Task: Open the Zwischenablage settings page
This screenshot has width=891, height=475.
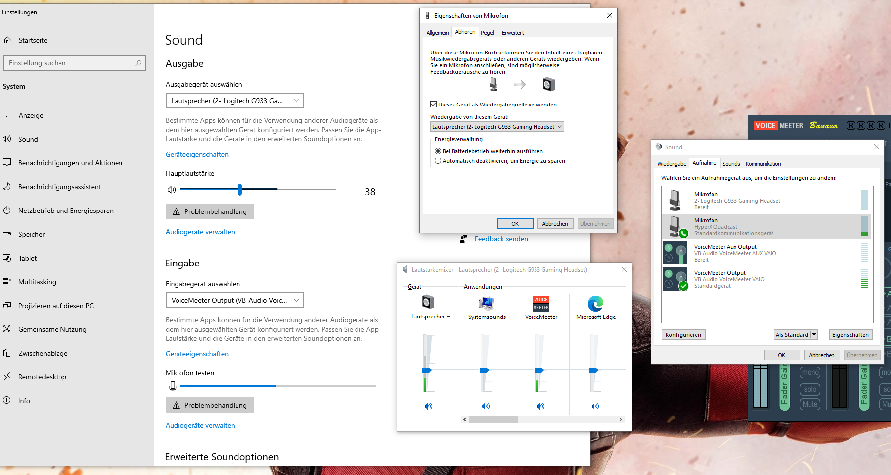Action: 43,353
